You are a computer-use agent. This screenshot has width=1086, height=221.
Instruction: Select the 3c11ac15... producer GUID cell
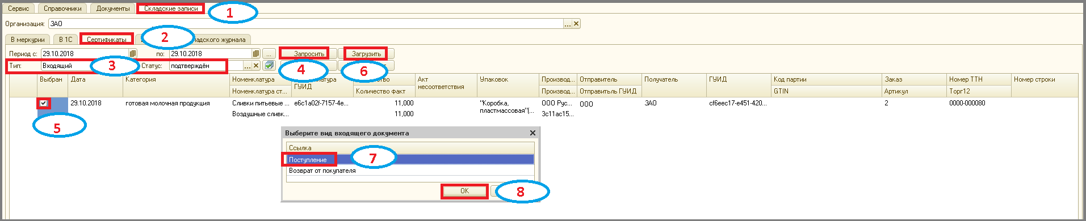coord(558,114)
